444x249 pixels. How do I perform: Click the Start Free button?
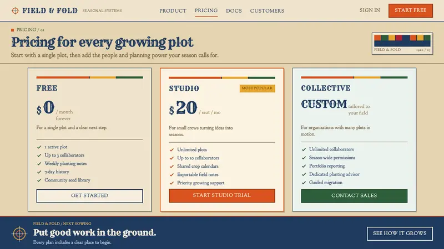point(411,11)
